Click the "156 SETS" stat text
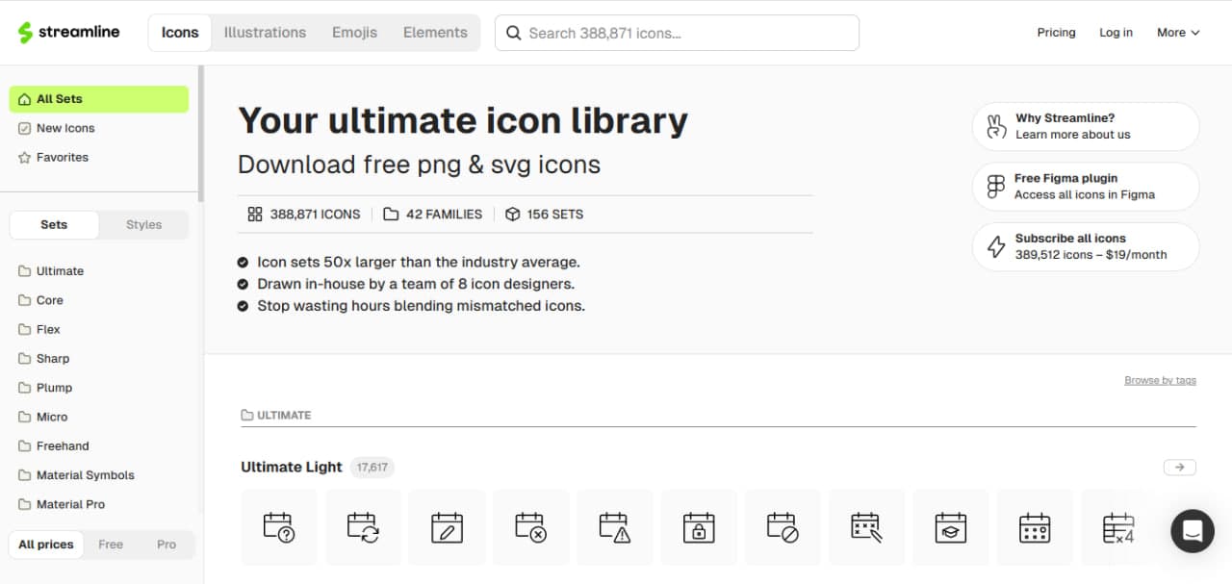The height and width of the screenshot is (584, 1232). coord(554,215)
